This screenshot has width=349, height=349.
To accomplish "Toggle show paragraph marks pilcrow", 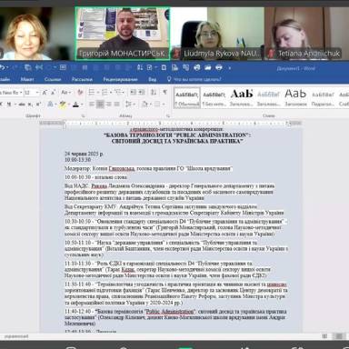I will pos(165,92).
